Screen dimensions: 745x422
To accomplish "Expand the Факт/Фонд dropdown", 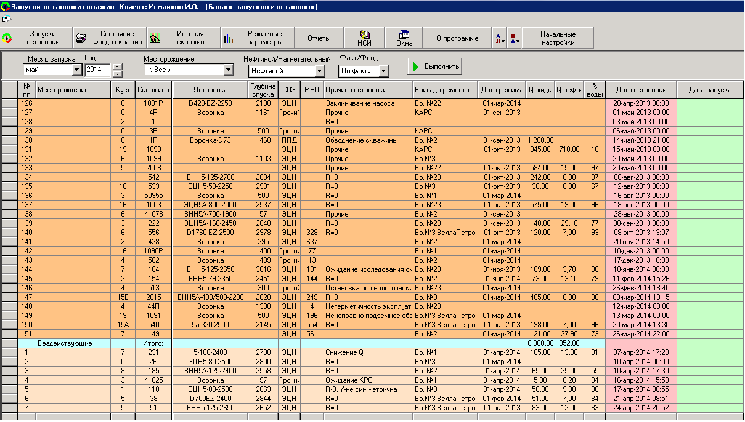I will [x=384, y=71].
